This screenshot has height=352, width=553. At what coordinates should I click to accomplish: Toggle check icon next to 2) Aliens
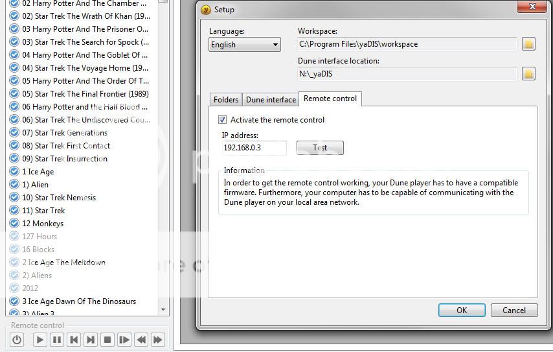click(x=14, y=275)
